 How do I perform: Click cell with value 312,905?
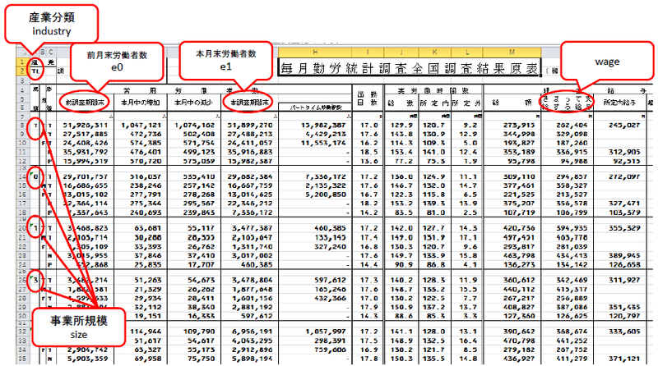pos(624,152)
